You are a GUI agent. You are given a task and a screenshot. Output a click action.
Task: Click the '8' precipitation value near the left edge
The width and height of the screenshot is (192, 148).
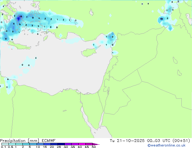(6, 39)
